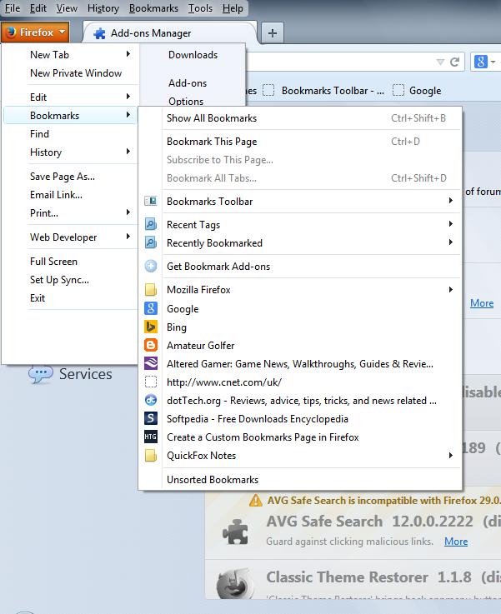Choose Save Page As...
Viewport: 501px width, 614px height.
pyautogui.click(x=71, y=177)
